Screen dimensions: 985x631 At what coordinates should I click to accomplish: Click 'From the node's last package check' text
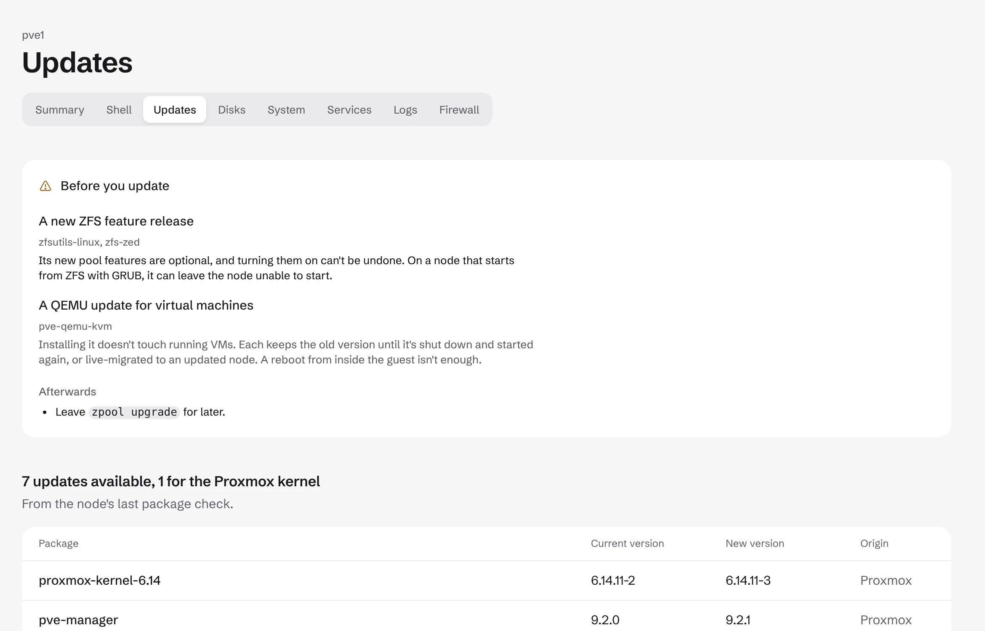[x=128, y=504]
